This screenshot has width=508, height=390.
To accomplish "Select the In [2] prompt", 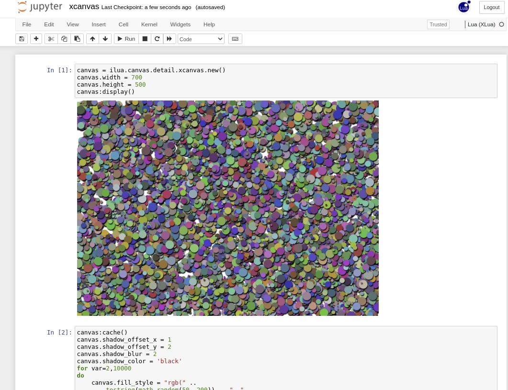I will (x=59, y=333).
